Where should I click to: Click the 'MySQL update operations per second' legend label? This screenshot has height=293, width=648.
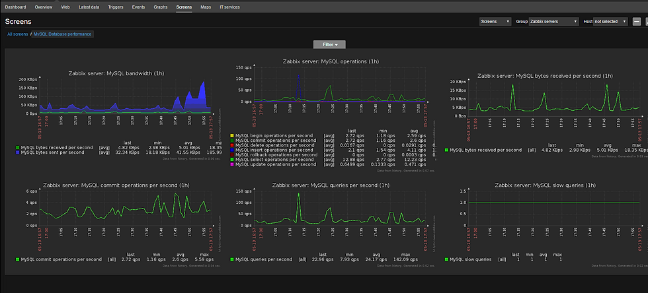276,164
